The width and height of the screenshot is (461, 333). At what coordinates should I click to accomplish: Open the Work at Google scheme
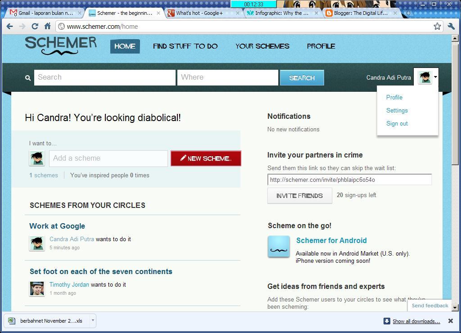tap(57, 226)
